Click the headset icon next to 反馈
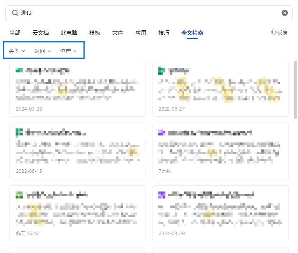The image size is (298, 253). coord(274,32)
